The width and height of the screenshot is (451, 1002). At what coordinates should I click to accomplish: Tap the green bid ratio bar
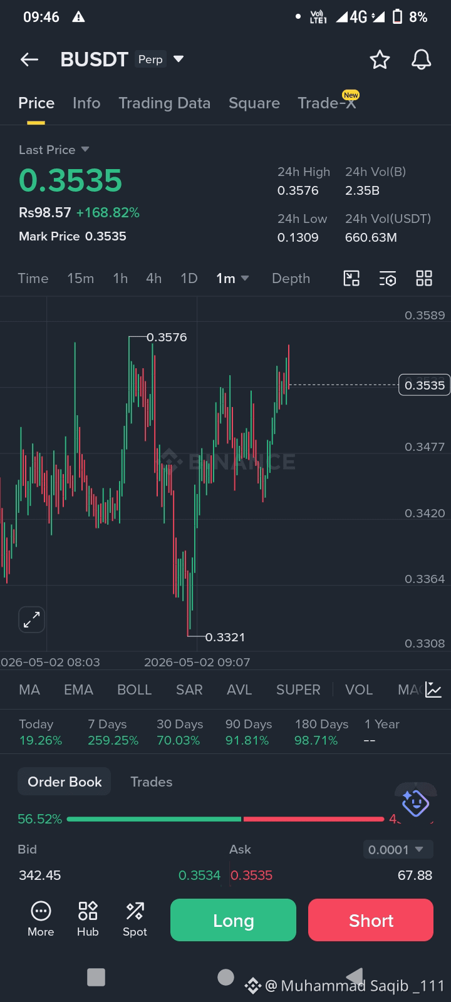pyautogui.click(x=153, y=819)
